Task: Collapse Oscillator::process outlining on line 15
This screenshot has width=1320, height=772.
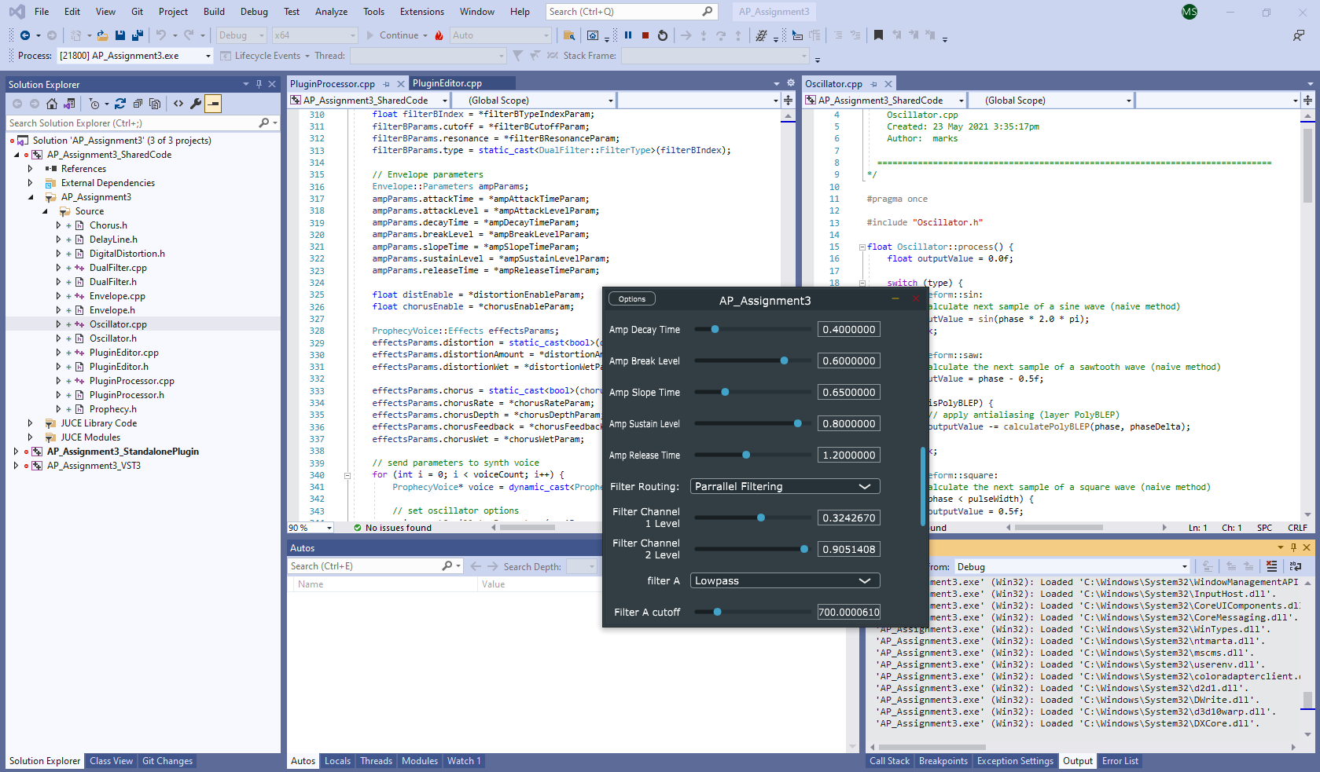Action: point(862,247)
